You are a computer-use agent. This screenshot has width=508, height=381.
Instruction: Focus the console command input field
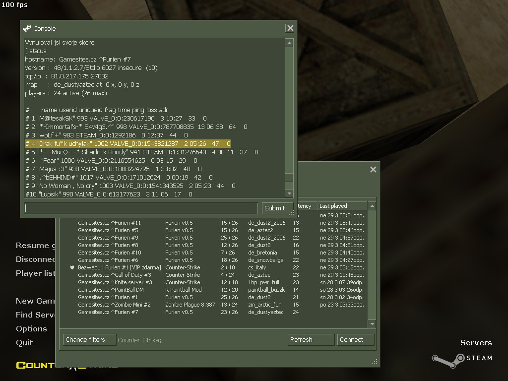coord(141,208)
